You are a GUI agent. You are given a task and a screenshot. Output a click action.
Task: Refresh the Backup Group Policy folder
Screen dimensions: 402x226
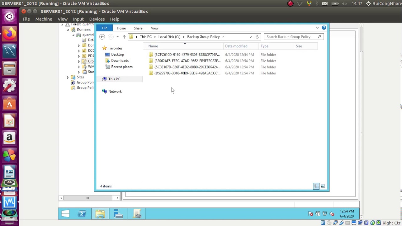(x=257, y=37)
